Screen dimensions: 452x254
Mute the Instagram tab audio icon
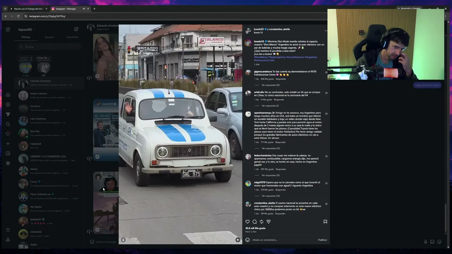[84, 9]
